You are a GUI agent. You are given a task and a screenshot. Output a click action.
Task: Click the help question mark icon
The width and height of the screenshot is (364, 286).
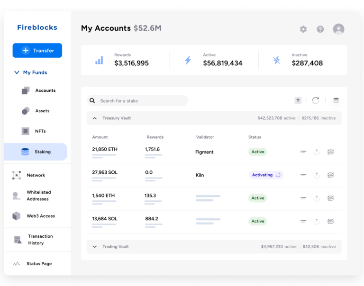[320, 29]
